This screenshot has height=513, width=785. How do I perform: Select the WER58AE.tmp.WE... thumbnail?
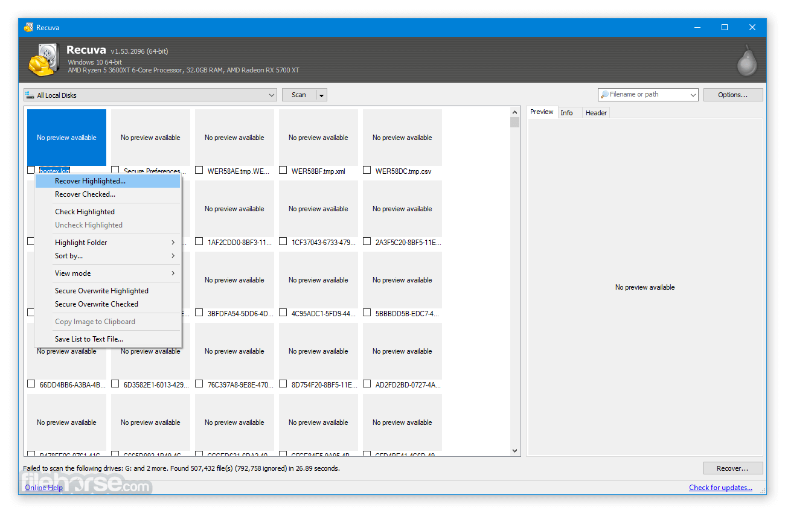click(234, 138)
